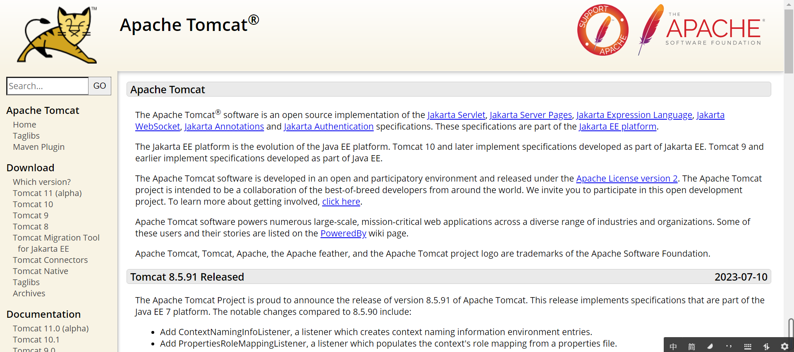Open Tomcat 10 download link
The height and width of the screenshot is (352, 794).
click(x=33, y=204)
